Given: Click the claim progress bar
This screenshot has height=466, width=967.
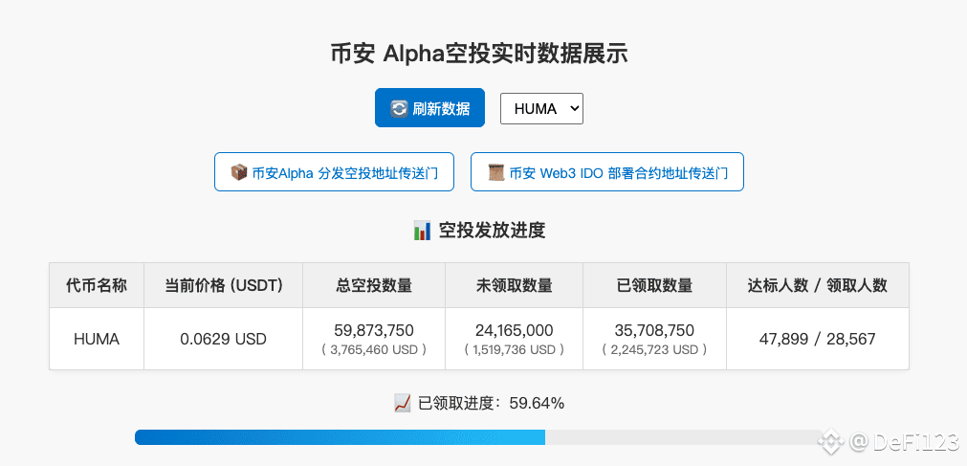Looking at the screenshot, I should pos(478,437).
